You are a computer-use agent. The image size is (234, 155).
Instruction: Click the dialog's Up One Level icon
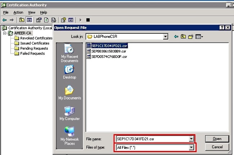point(183,37)
